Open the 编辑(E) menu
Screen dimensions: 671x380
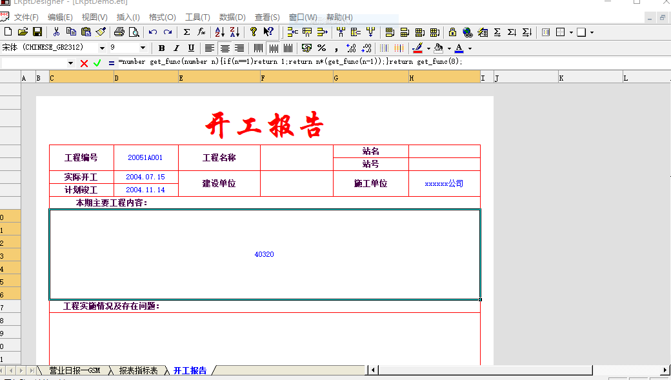[60, 17]
